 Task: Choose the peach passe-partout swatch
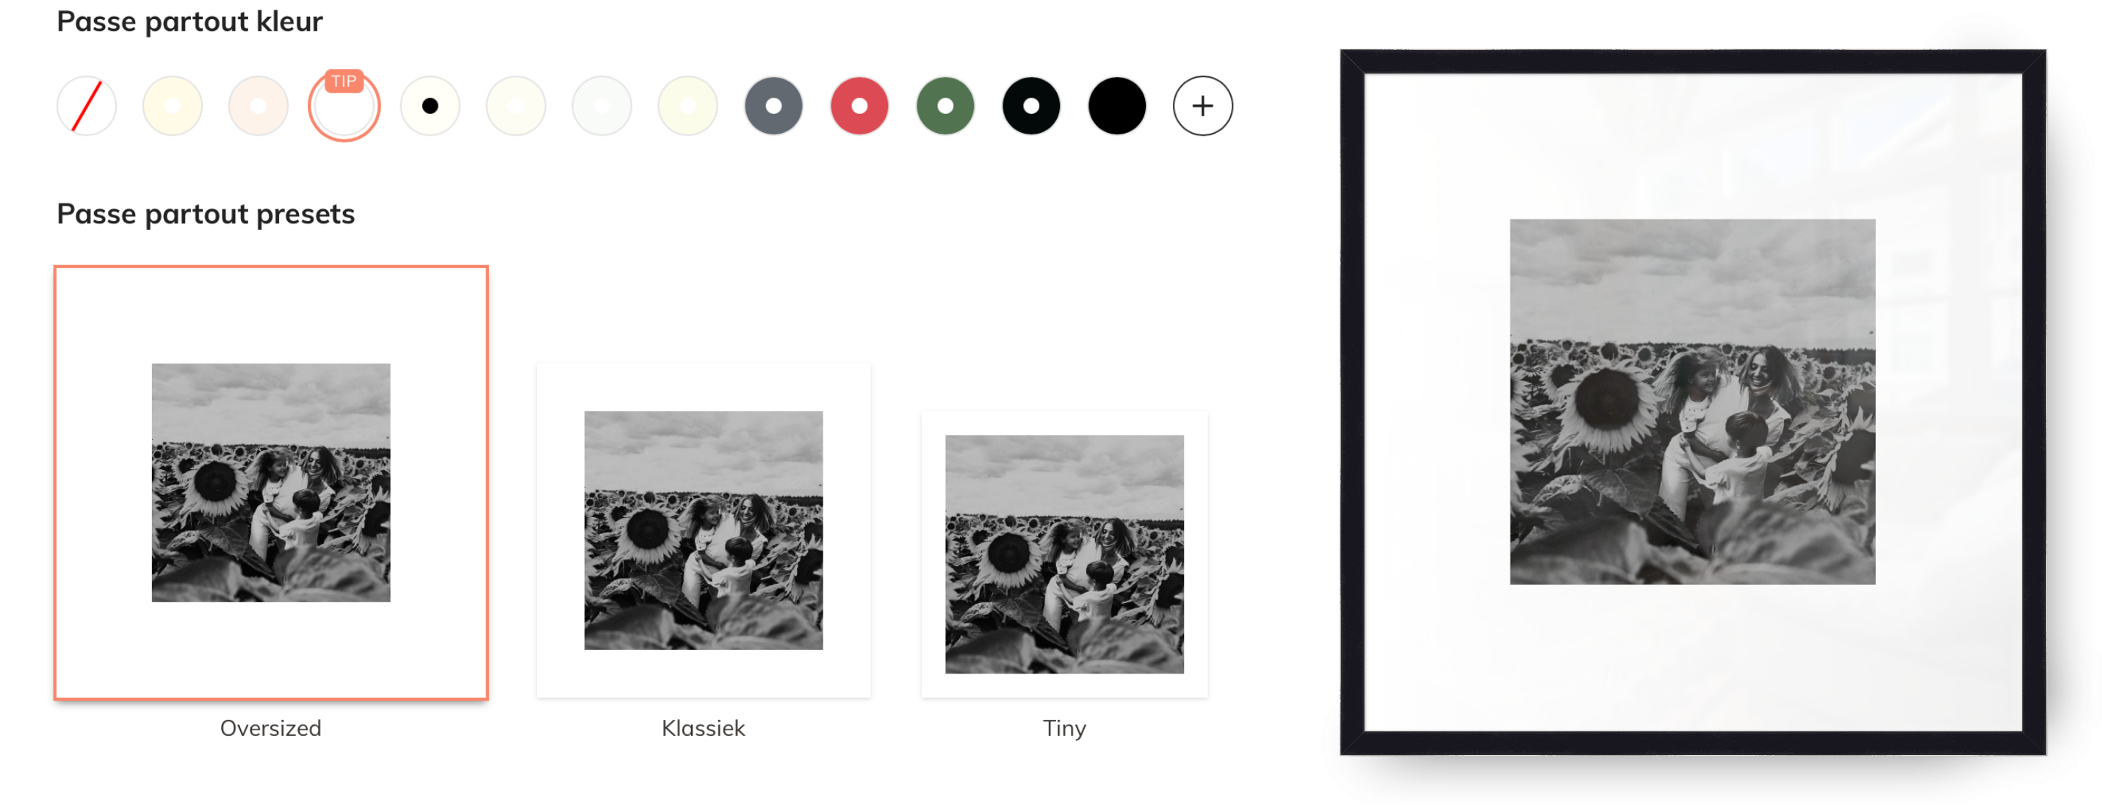click(x=258, y=107)
